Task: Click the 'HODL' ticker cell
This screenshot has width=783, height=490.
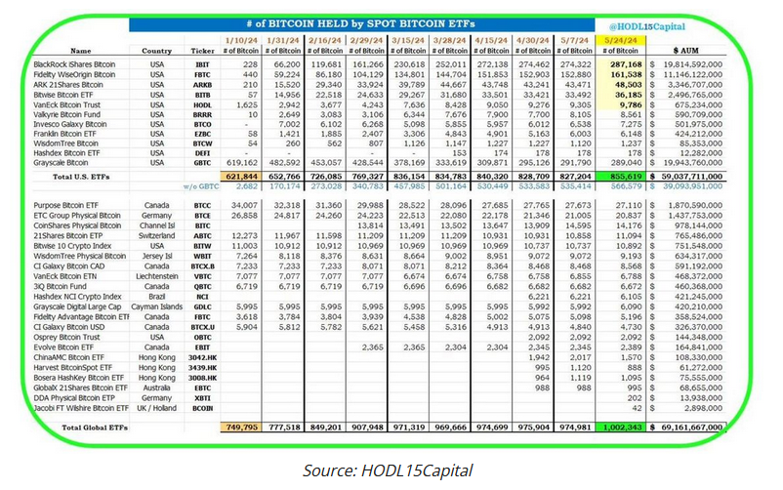Action: pyautogui.click(x=202, y=105)
